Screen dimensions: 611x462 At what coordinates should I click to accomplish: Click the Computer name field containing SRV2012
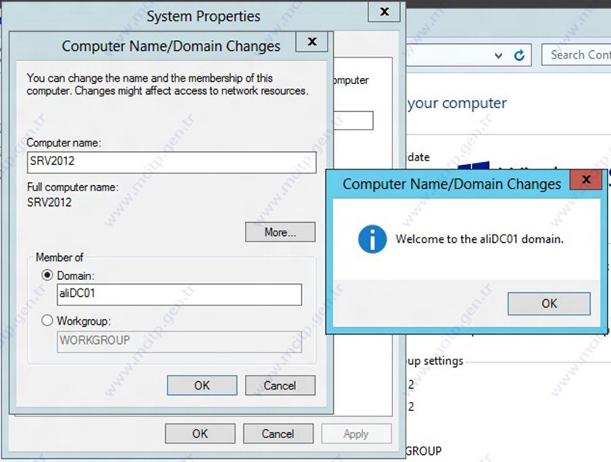click(x=171, y=162)
